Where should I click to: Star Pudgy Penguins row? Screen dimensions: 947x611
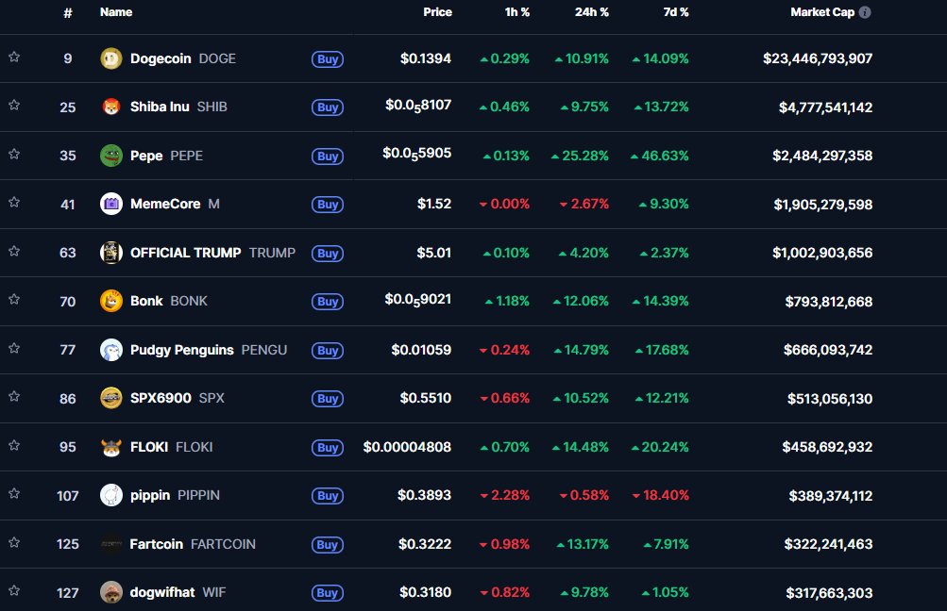[x=14, y=348]
